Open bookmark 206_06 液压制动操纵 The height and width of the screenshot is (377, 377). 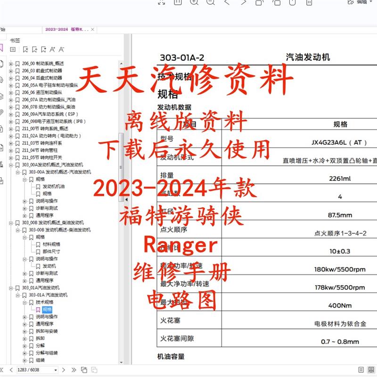pos(42,92)
